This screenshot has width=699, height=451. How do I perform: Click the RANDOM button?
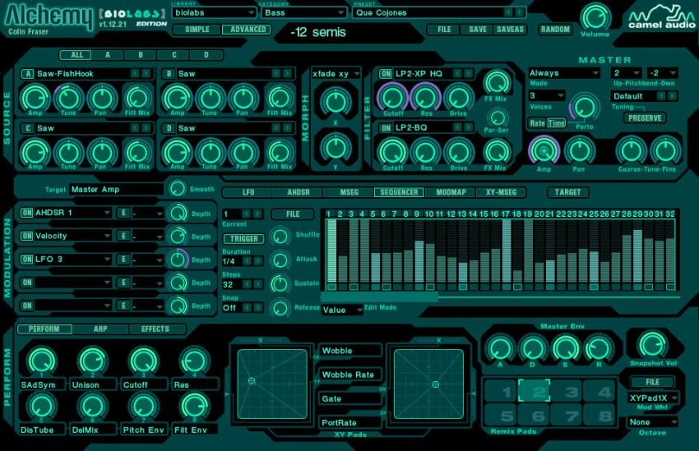[554, 30]
